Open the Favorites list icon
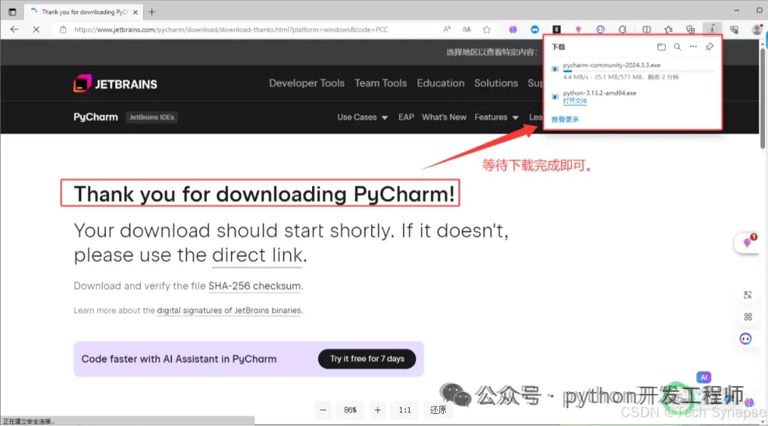Screen dimensions: 768x426 pyautogui.click(x=668, y=29)
